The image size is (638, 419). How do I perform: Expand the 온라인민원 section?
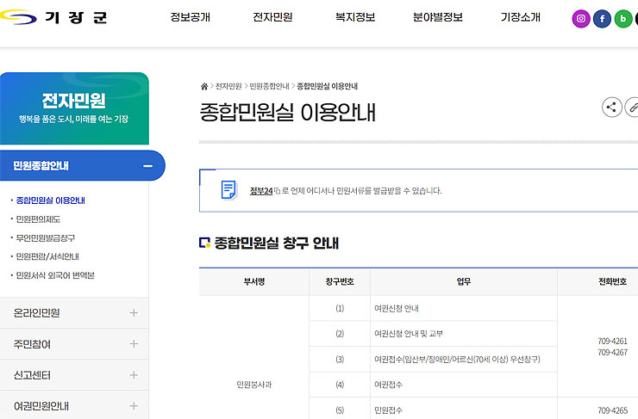pyautogui.click(x=134, y=312)
